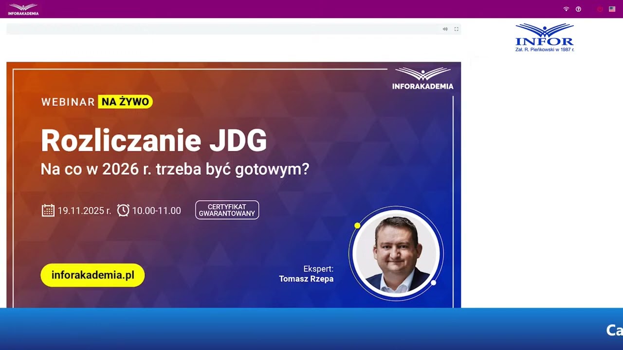Click the 'Zał. R. Pieńkowski w 1987 r.' caption
Screen dimensions: 623x350
[545, 50]
